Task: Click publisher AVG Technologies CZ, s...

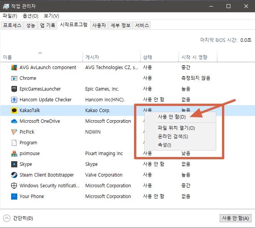Action: (112, 68)
